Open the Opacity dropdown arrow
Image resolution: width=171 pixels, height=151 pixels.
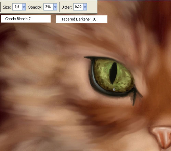pyautogui.click(x=55, y=7)
